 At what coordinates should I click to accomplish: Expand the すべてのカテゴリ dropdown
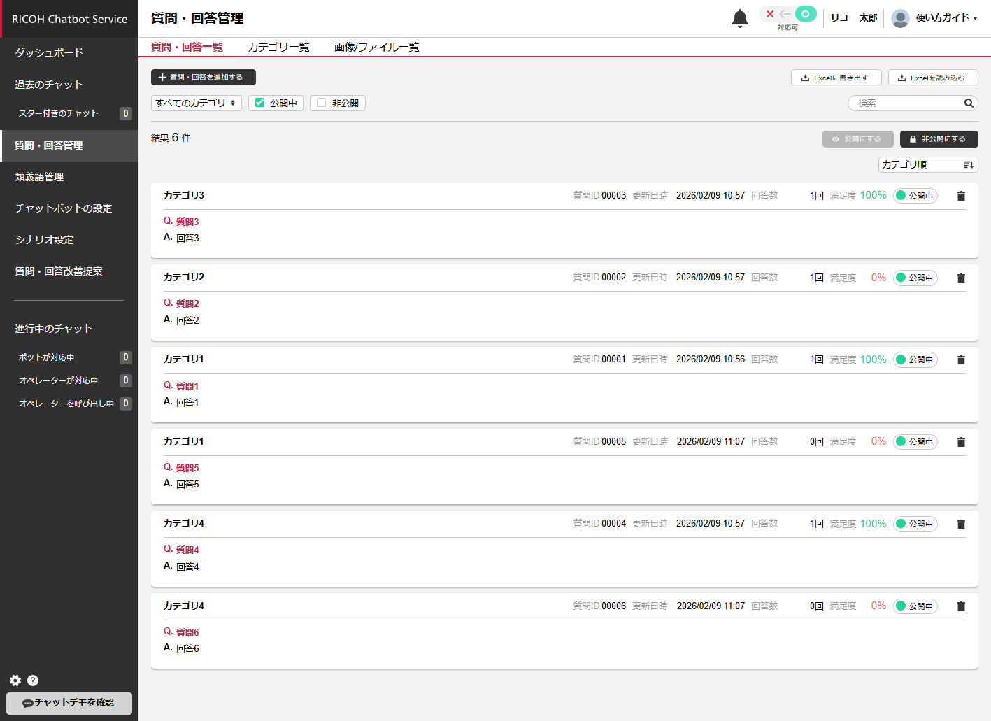(196, 103)
